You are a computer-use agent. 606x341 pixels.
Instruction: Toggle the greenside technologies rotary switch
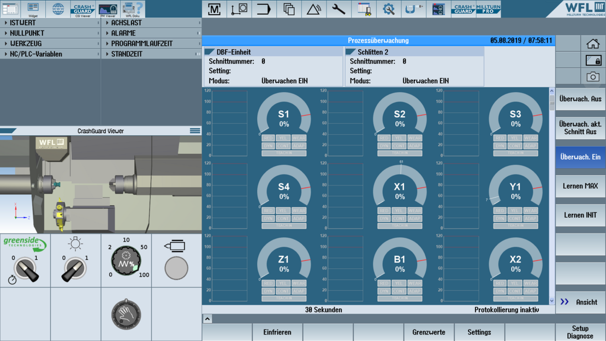[25, 268]
